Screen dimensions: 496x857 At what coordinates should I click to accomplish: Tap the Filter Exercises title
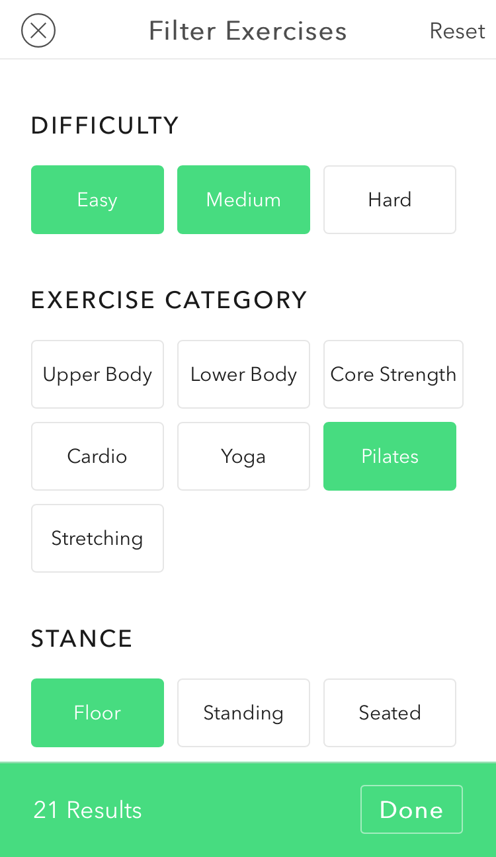(247, 31)
